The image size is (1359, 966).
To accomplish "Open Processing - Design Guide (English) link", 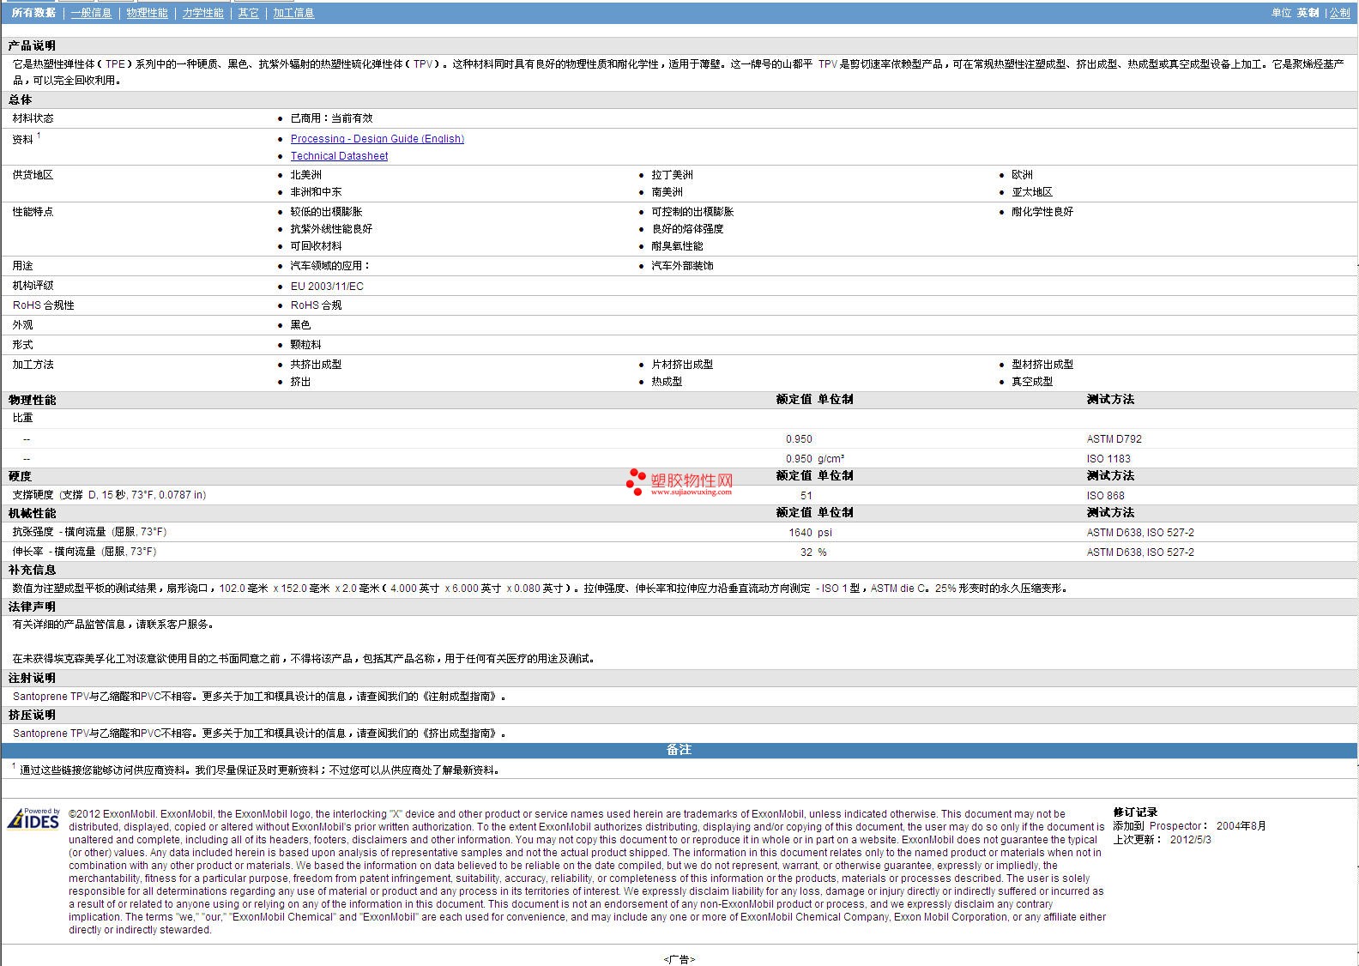I will click(x=377, y=139).
